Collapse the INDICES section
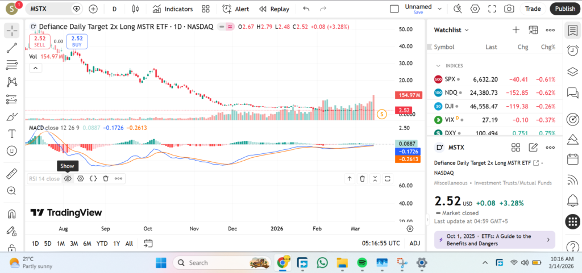This screenshot has height=273, width=582. tap(438, 66)
